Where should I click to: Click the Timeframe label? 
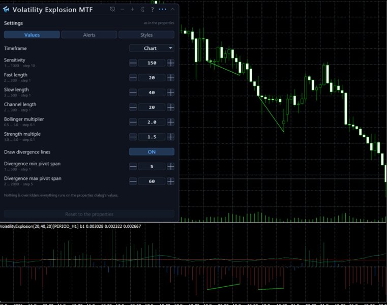click(15, 48)
